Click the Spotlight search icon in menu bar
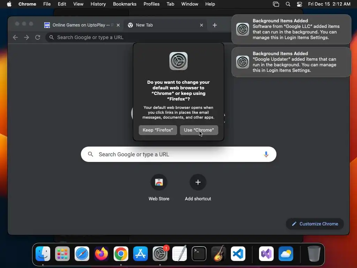The height and width of the screenshot is (268, 357). [288, 4]
